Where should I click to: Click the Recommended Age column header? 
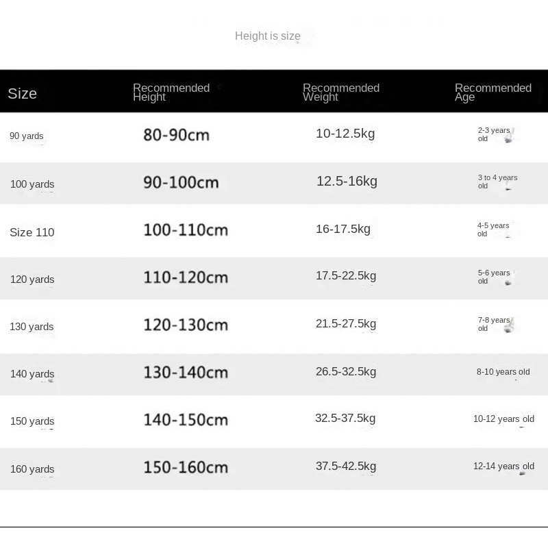click(x=493, y=92)
